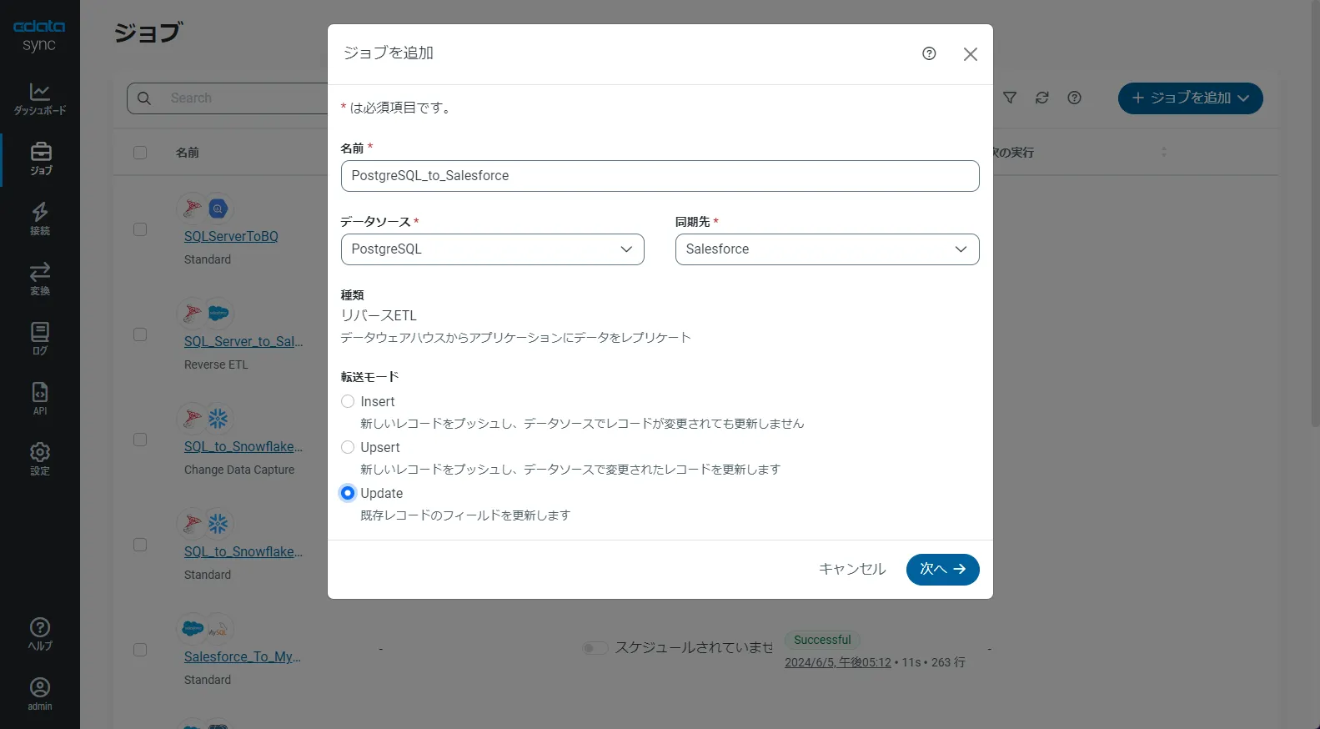Open the 同期先 Salesforce dropdown
Viewport: 1320px width, 729px height.
click(x=827, y=249)
